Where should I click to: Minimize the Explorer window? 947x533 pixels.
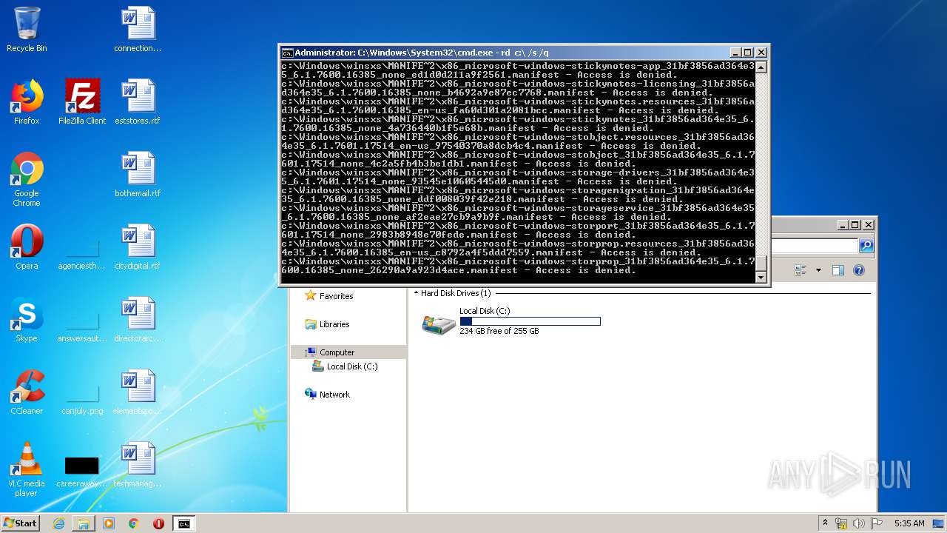(843, 225)
